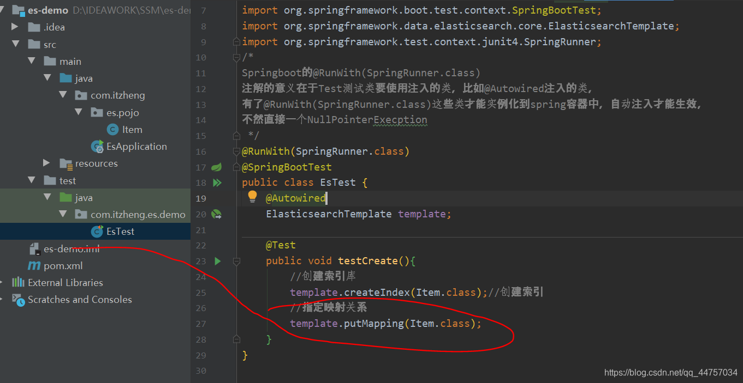Select the test folder icon
743x383 pixels.
pyautogui.click(x=50, y=180)
